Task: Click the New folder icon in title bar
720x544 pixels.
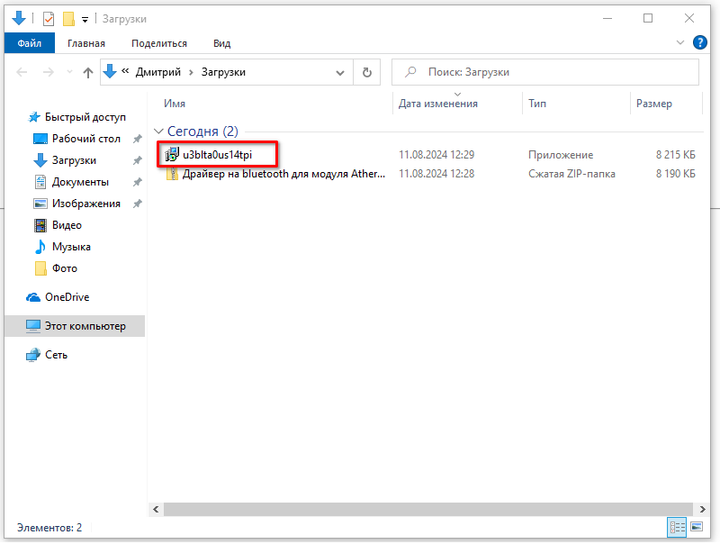Action: point(68,18)
